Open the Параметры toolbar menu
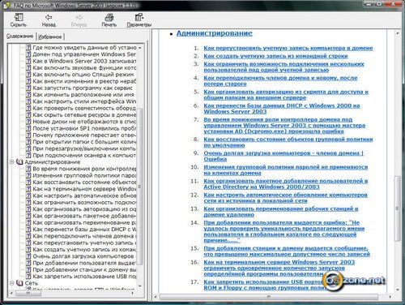This screenshot has height=305, width=405. point(139,20)
